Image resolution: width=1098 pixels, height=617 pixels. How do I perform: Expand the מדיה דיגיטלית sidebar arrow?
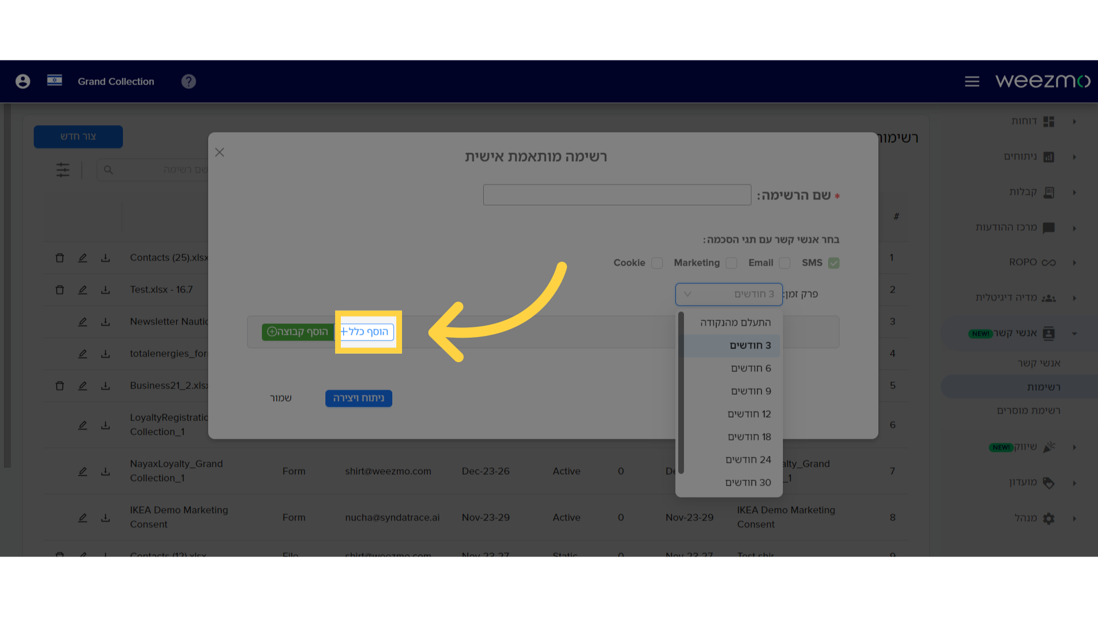(x=1075, y=298)
